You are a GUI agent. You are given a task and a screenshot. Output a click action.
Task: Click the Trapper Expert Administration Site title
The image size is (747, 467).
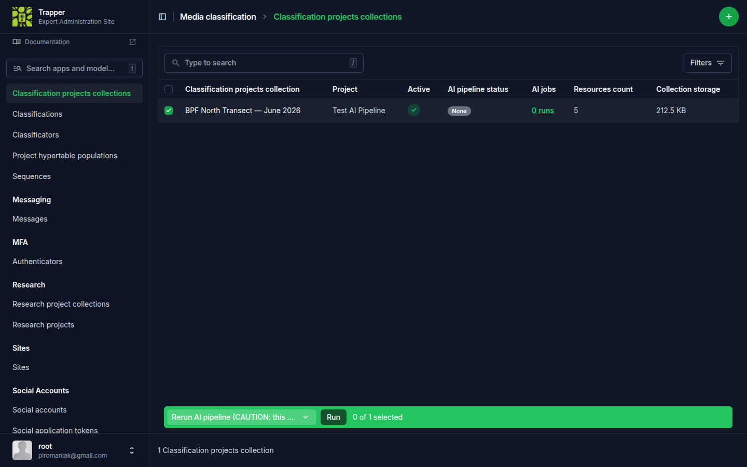click(x=76, y=17)
